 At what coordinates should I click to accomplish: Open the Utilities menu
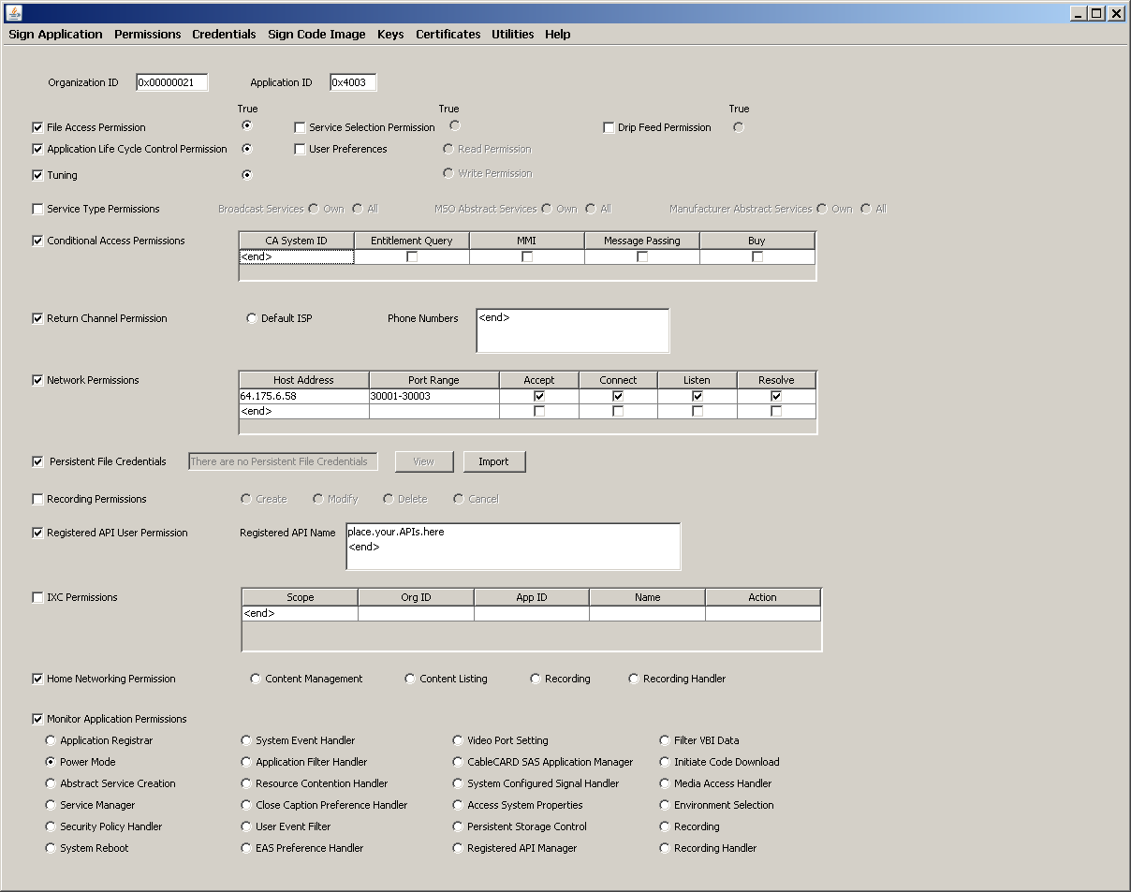pyautogui.click(x=513, y=35)
